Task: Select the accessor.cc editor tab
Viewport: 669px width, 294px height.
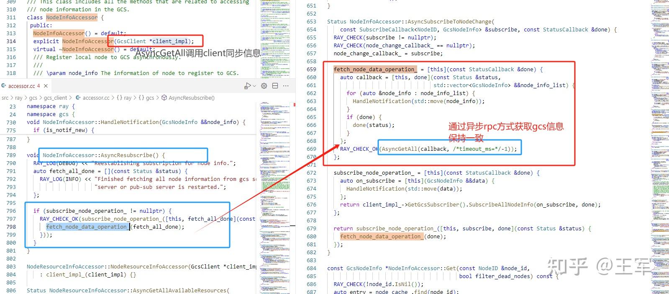Action: (x=25, y=86)
